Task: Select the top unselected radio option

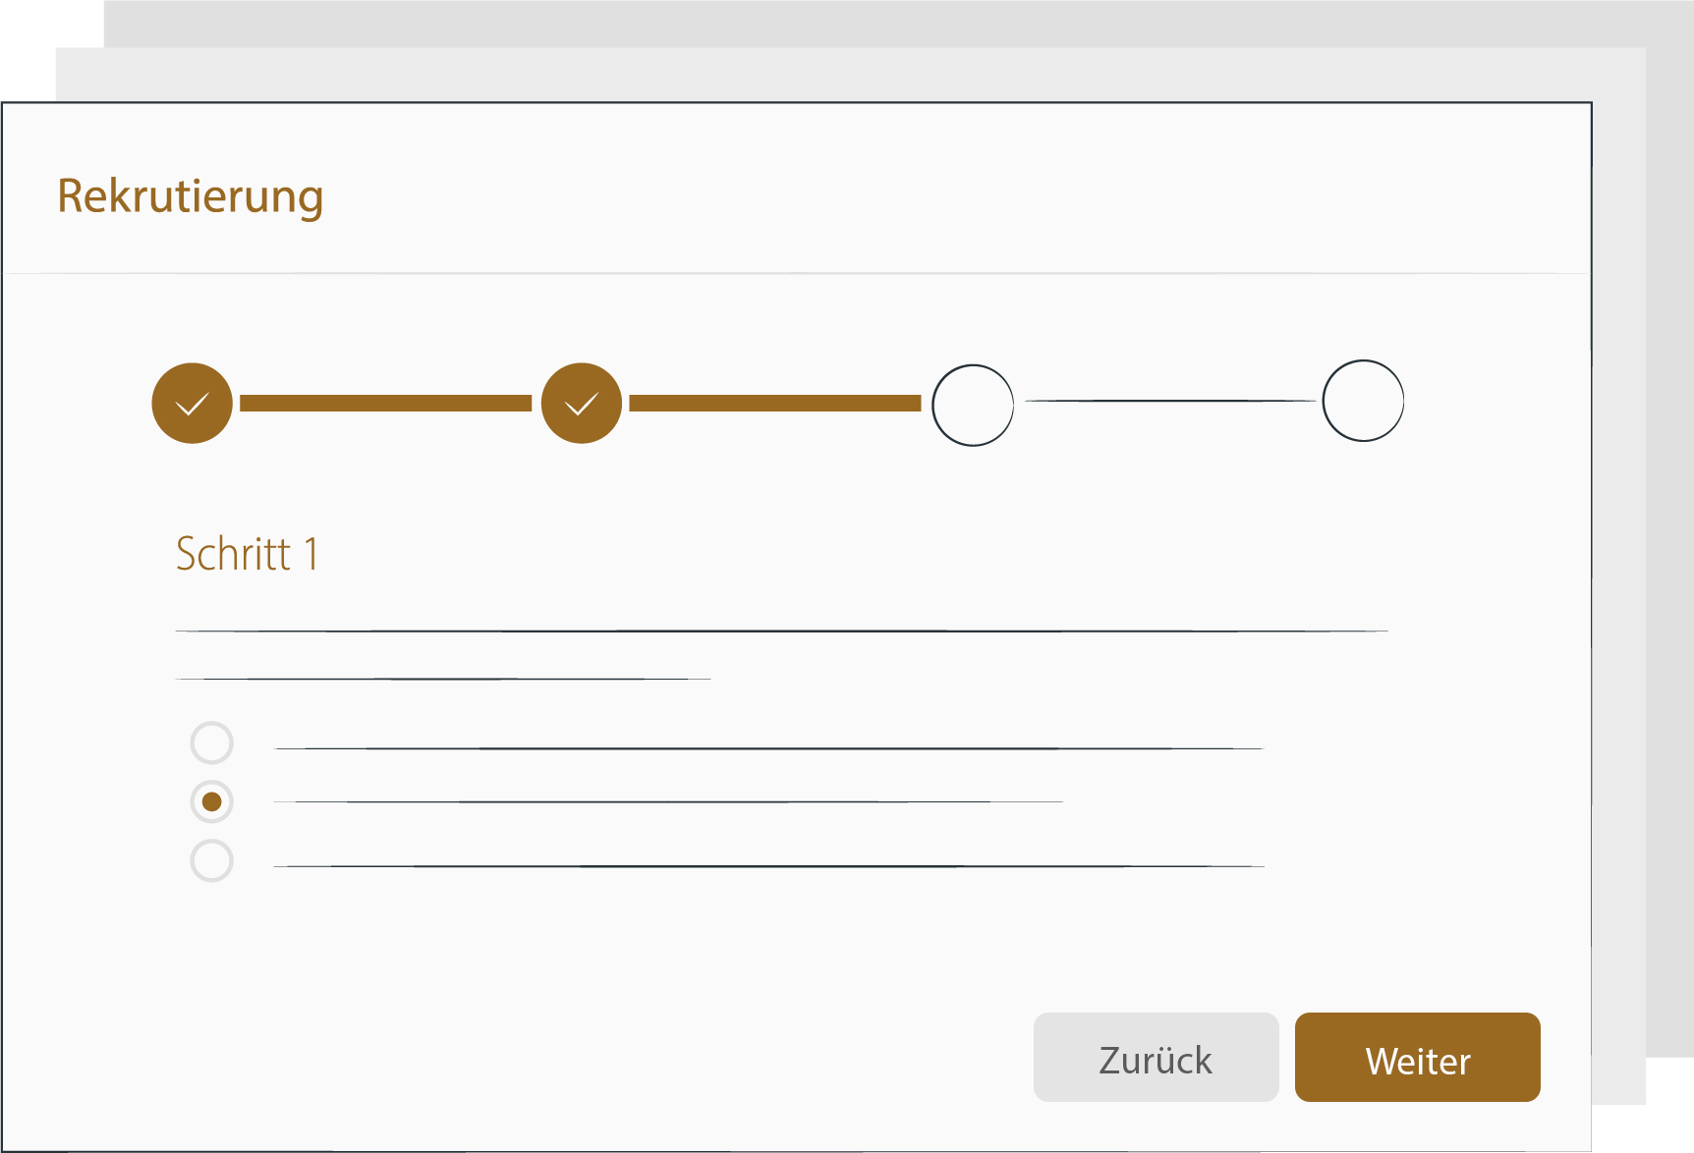Action: point(211,742)
